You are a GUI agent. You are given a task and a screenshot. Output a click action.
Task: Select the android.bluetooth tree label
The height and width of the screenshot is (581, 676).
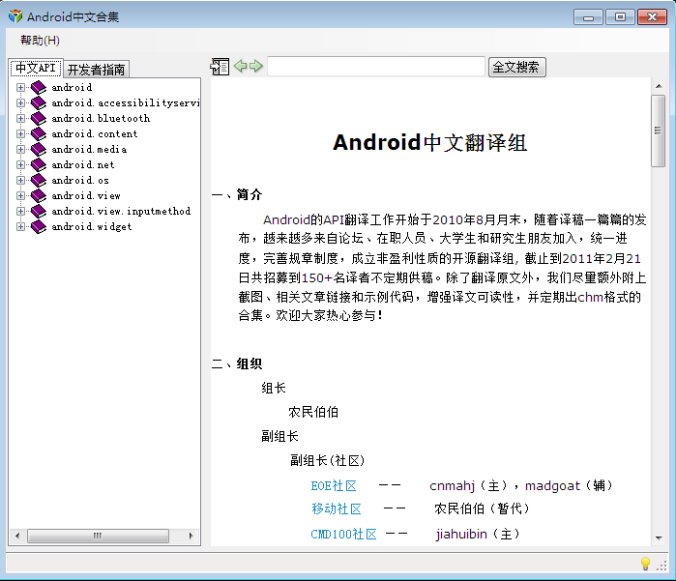(101, 119)
